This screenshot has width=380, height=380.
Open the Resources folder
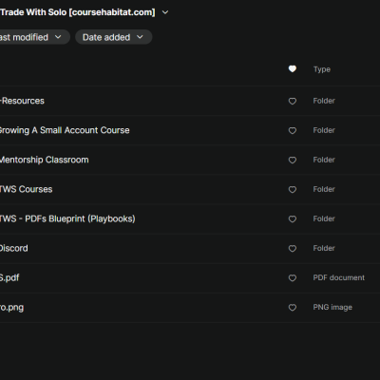click(x=22, y=101)
